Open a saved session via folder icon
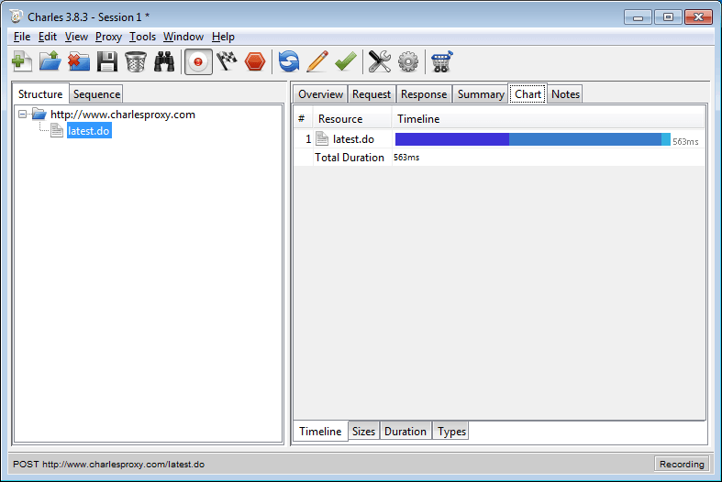Screen dimensions: 722x482 click(50, 62)
